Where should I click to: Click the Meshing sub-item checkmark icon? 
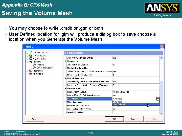(34, 65)
